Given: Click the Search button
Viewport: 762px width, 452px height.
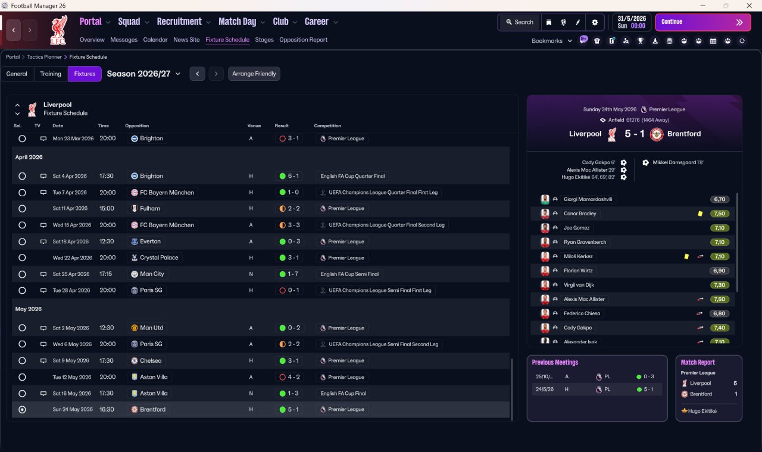Looking at the screenshot, I should [520, 23].
